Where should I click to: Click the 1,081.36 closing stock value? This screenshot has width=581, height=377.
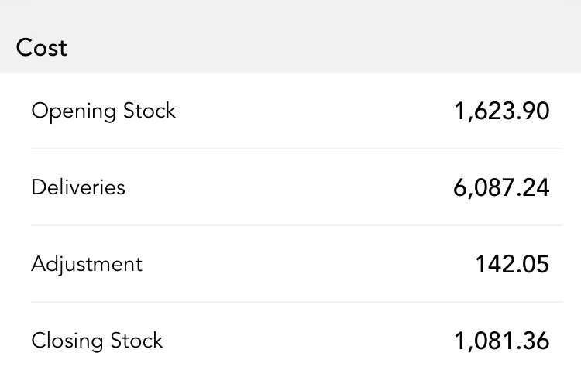pyautogui.click(x=501, y=341)
